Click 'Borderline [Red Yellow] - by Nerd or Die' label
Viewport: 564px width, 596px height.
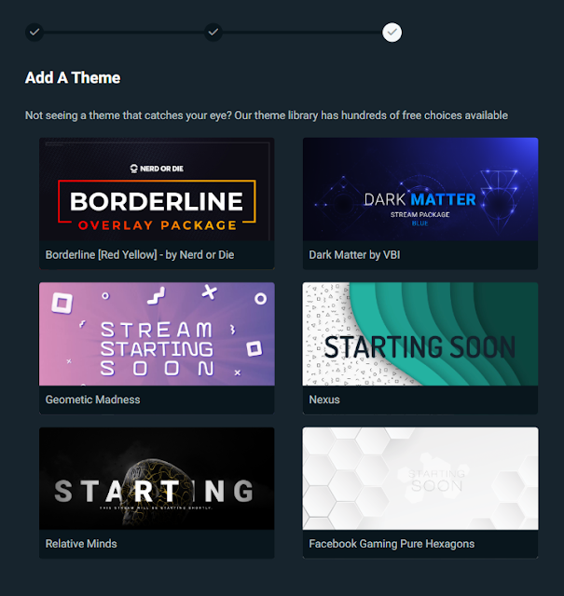(140, 254)
